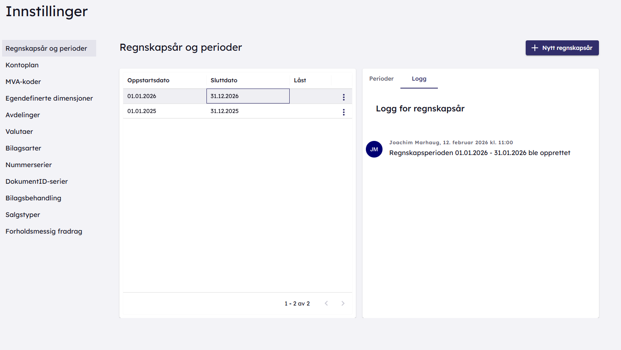
Task: Go to Egendefinerte dimensjoner
Action: pos(49,98)
